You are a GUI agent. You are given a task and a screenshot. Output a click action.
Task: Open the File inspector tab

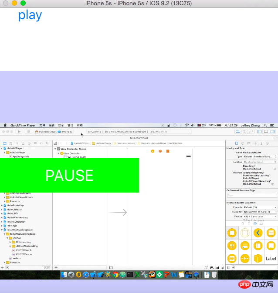click(237, 143)
